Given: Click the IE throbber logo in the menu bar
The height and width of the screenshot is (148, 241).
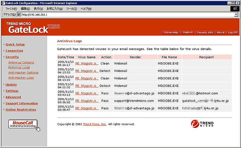Looking at the screenshot, I should 235,9.
